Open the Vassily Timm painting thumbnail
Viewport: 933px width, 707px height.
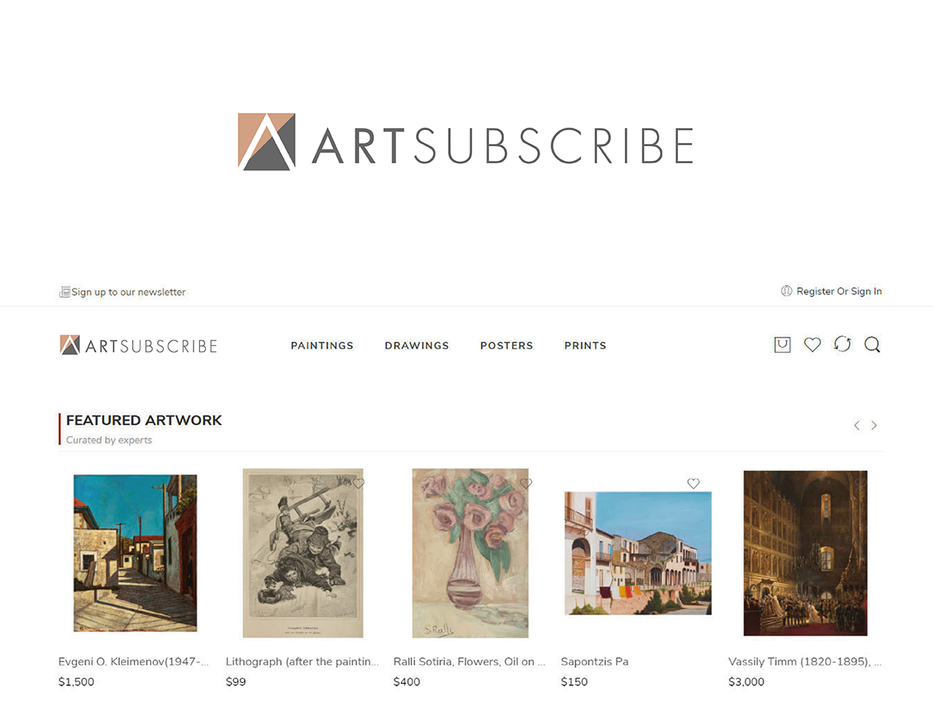pos(805,553)
